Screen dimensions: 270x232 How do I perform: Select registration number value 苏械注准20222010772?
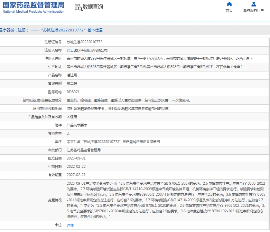84,42
